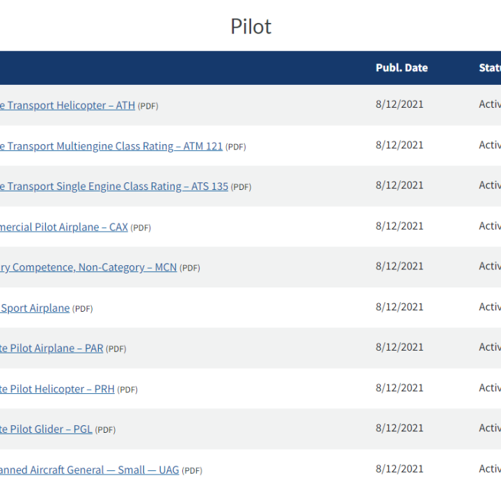This screenshot has width=501, height=501.
Task: Open the Competence, Non-Category – MCN link
Action: 88,267
